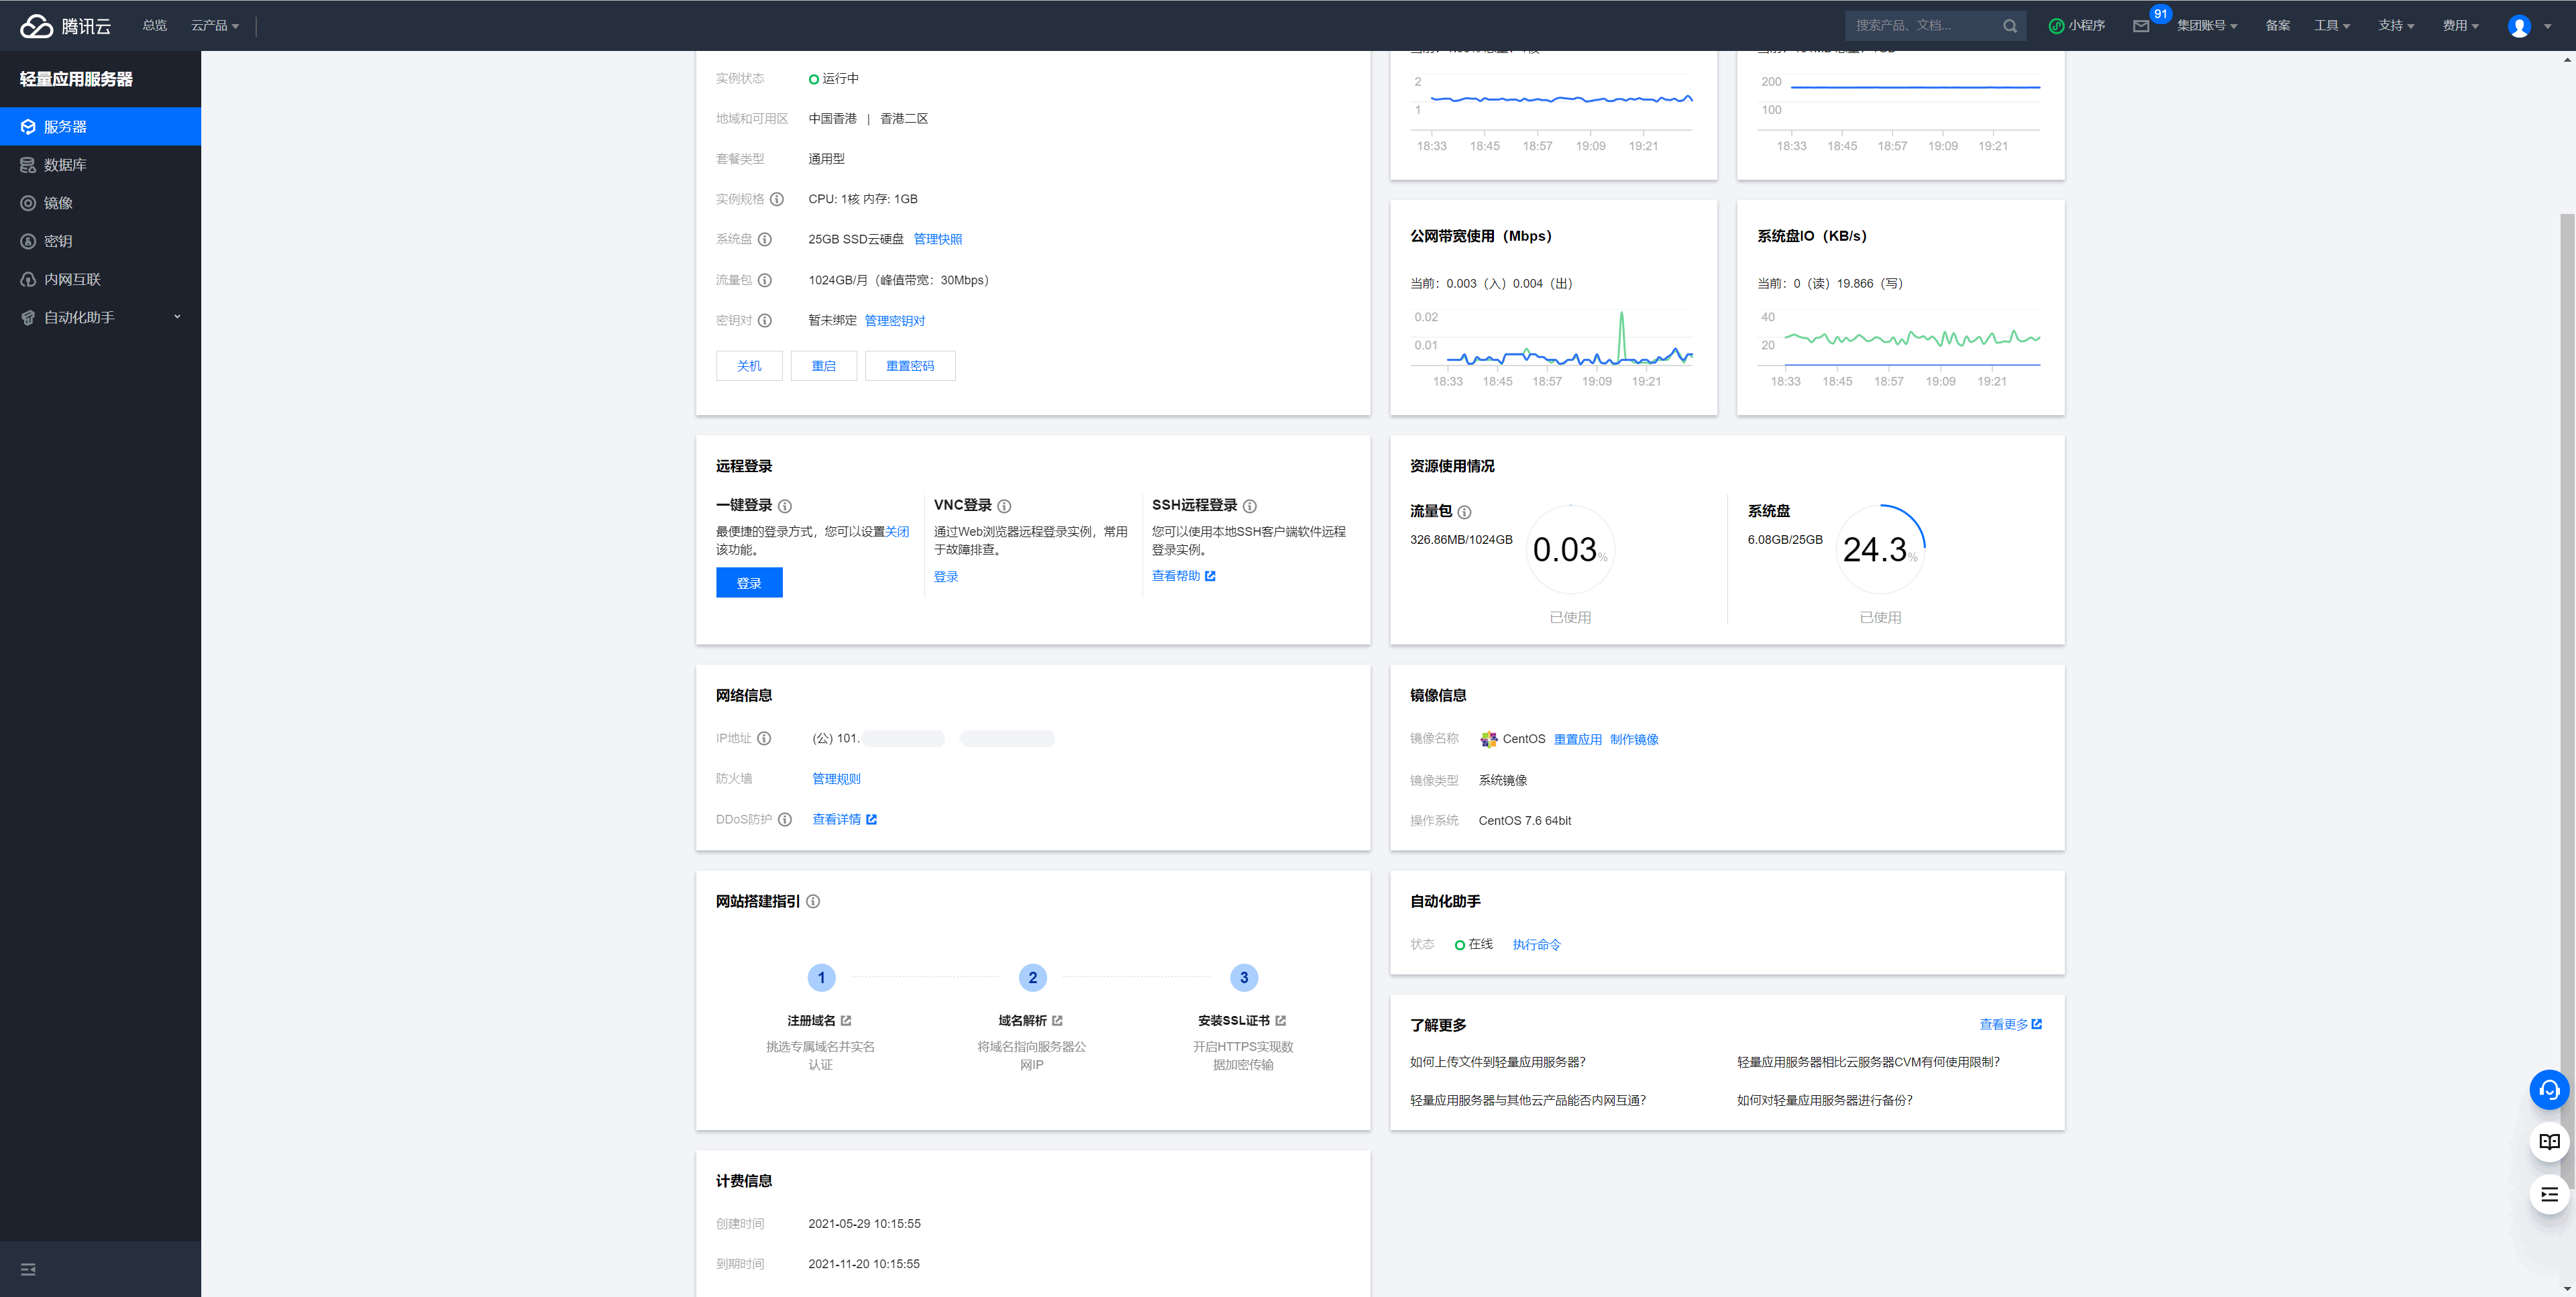Image resolution: width=2576 pixels, height=1297 pixels.
Task: Click the info icon beside IP地址
Action: pyautogui.click(x=764, y=738)
